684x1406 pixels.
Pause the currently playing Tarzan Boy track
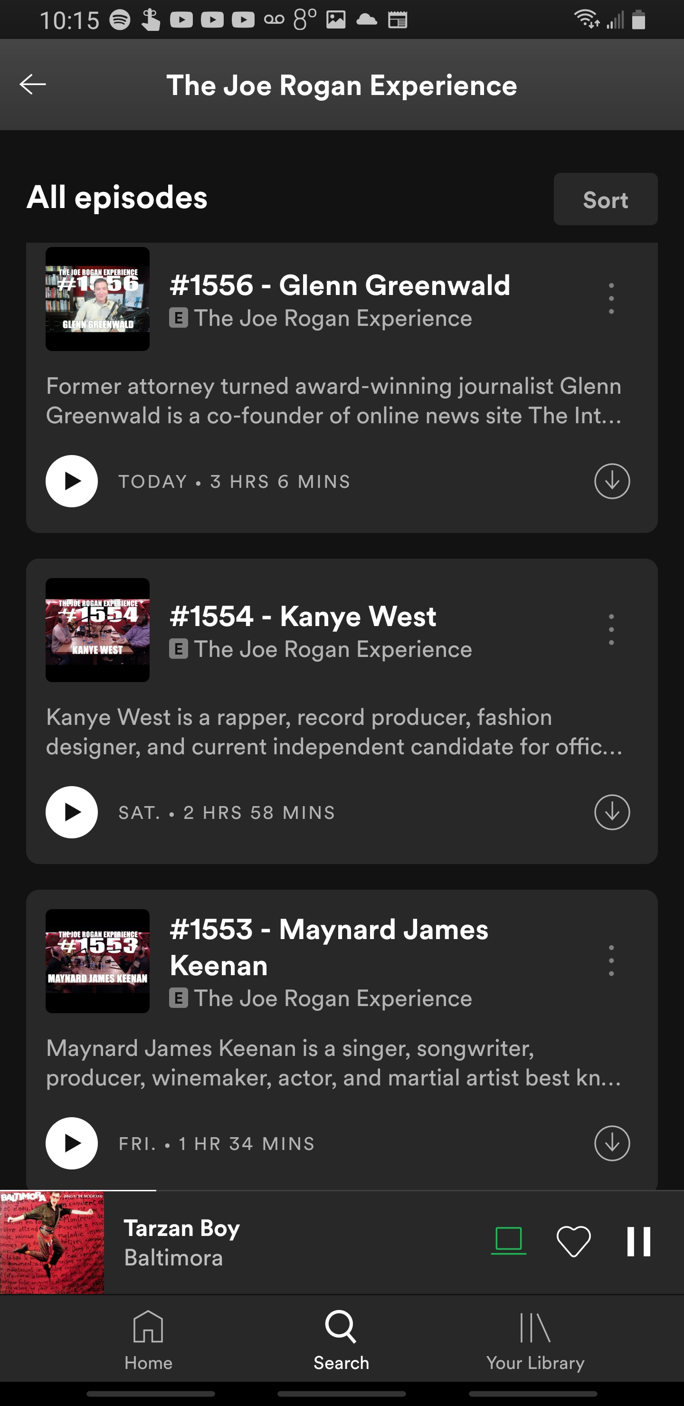coord(639,1241)
